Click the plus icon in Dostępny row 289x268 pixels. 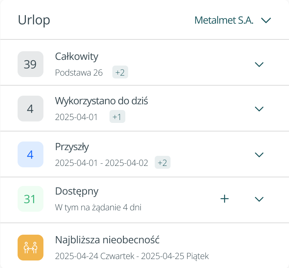coord(224,198)
